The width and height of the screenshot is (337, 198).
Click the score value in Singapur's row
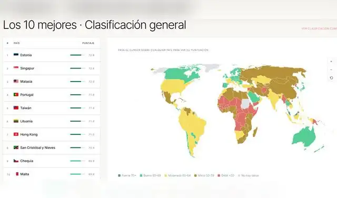tap(91, 68)
